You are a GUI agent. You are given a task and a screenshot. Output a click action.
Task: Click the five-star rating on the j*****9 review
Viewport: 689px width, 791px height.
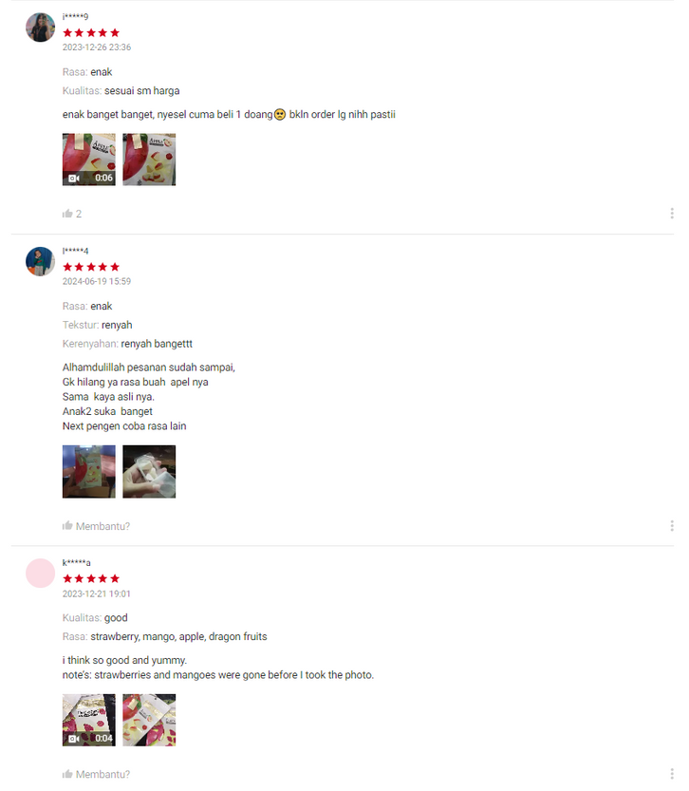pos(91,33)
